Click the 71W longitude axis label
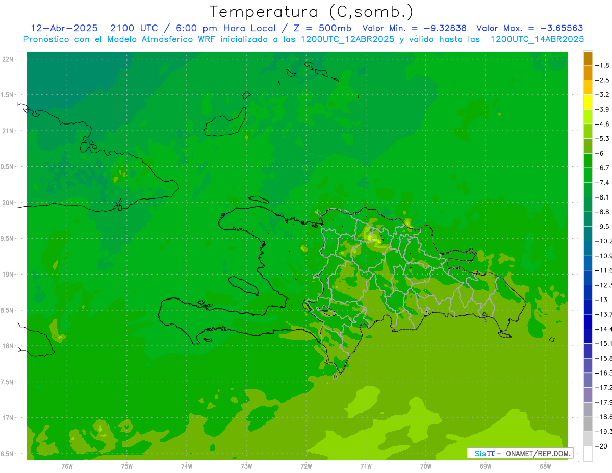The width and height of the screenshot is (612, 473). (x=366, y=466)
